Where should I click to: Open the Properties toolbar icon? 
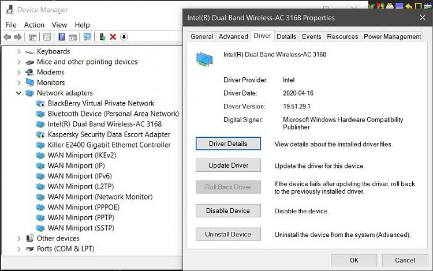[x=47, y=37]
